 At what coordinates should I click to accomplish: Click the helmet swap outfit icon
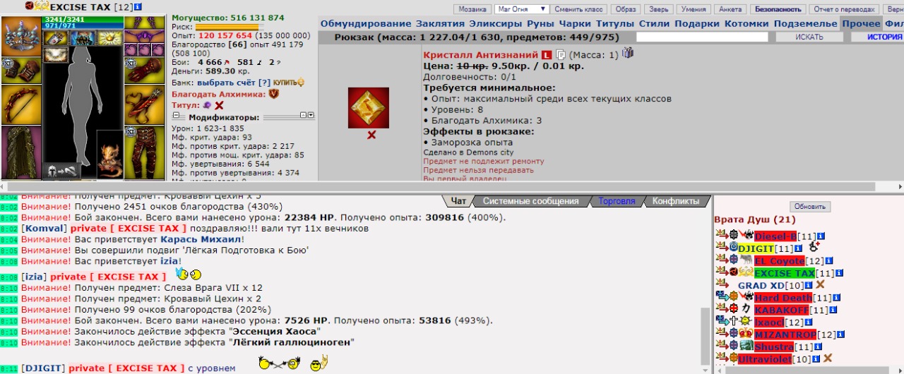pos(62,171)
